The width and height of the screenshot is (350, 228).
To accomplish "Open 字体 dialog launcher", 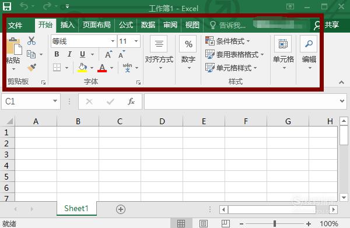I will 138,83.
